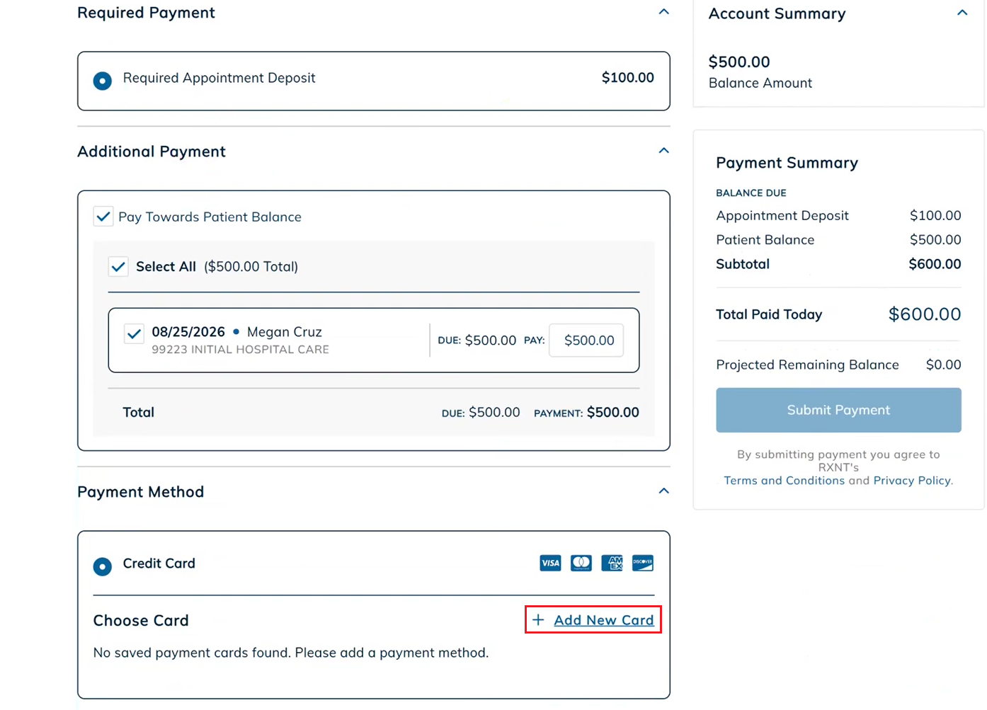Screen dimensions: 987x710
Task: Collapse the Payment Method section
Action: 663,491
